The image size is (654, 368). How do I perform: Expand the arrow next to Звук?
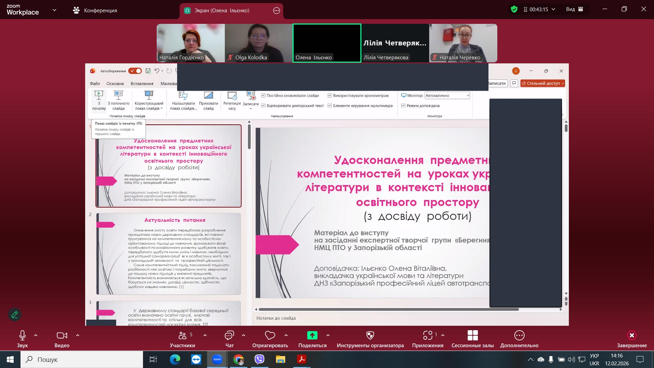pos(36,336)
